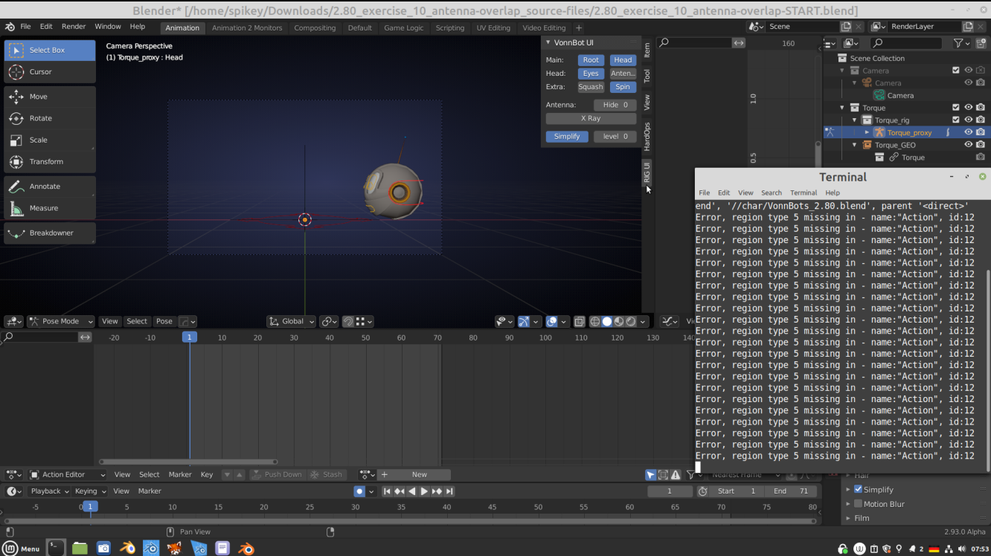Switch to the Scripting workspace tab

coord(449,27)
